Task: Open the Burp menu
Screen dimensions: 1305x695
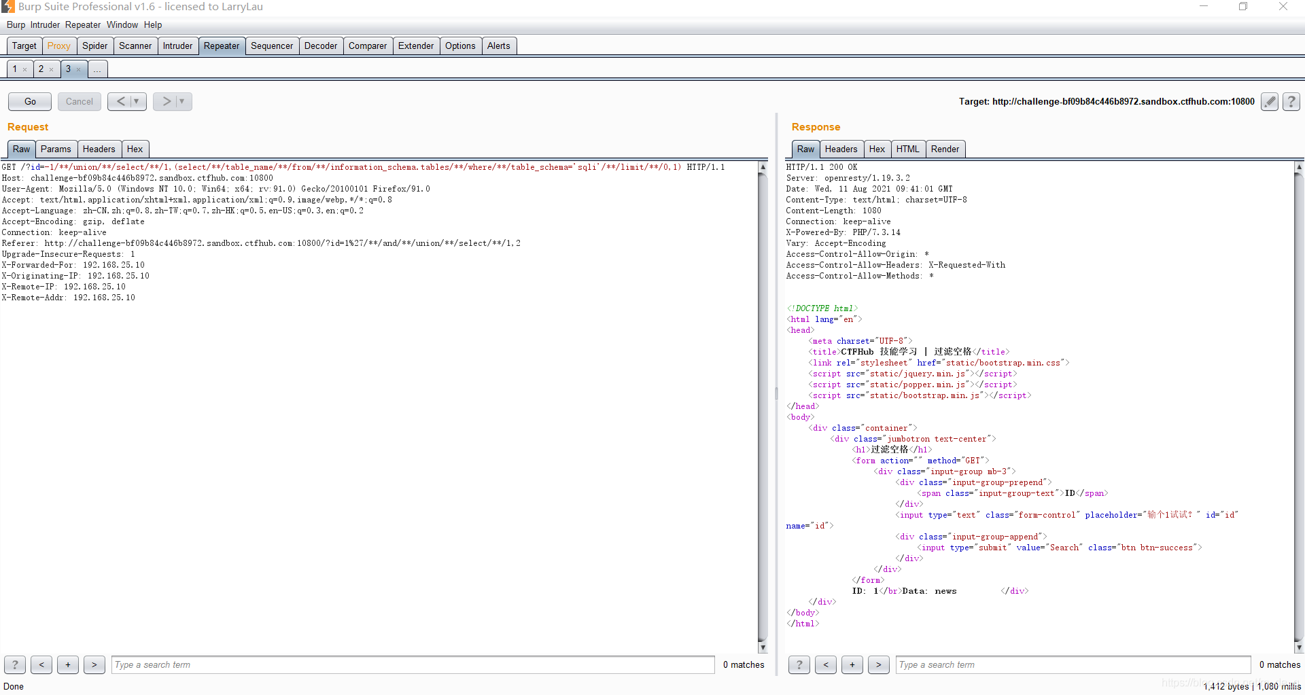Action: click(x=16, y=25)
